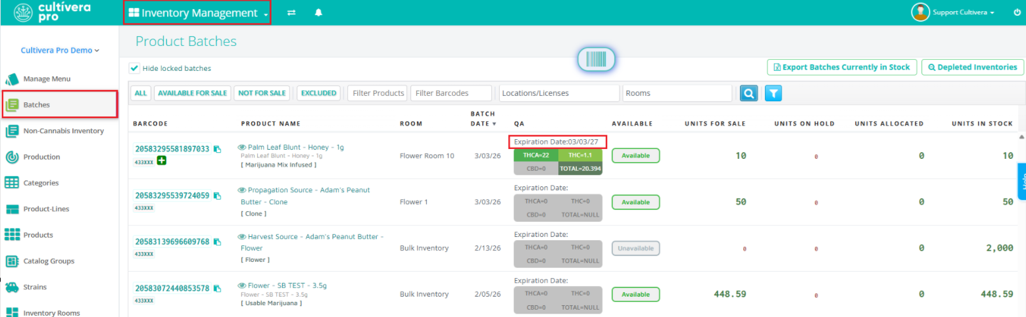Click Depleted Inventories button
Viewport: 1026px width, 317px height.
pos(973,67)
